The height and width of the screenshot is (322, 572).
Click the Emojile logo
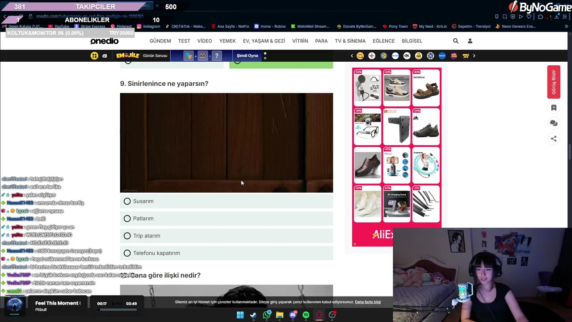[128, 55]
